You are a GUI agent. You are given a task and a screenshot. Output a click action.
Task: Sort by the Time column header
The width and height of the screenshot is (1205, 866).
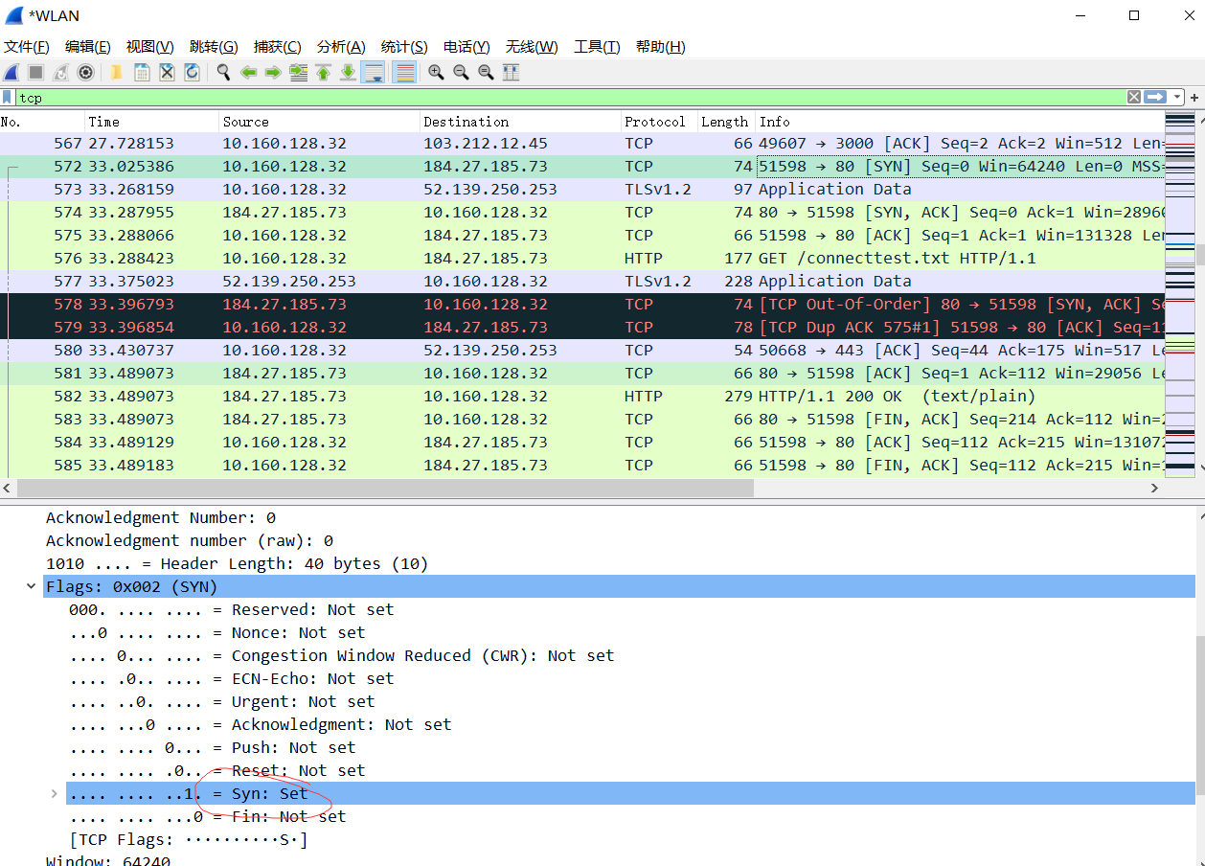[152, 122]
